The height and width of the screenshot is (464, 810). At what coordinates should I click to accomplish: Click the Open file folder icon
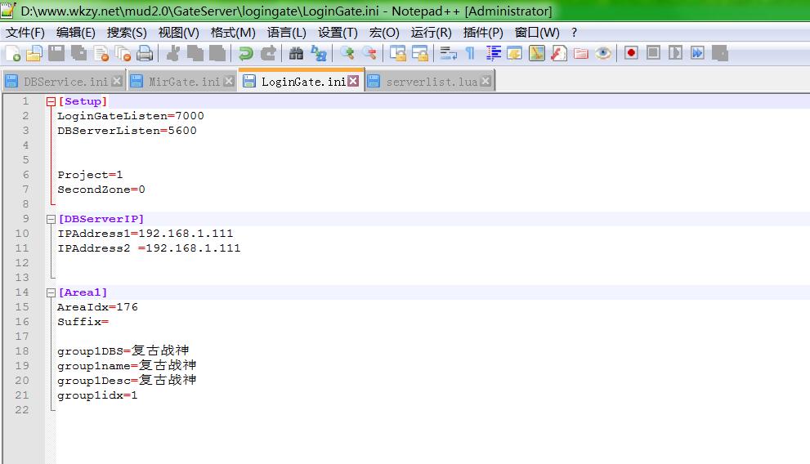[34, 53]
